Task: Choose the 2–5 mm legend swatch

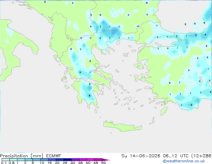Action: [x=29, y=160]
